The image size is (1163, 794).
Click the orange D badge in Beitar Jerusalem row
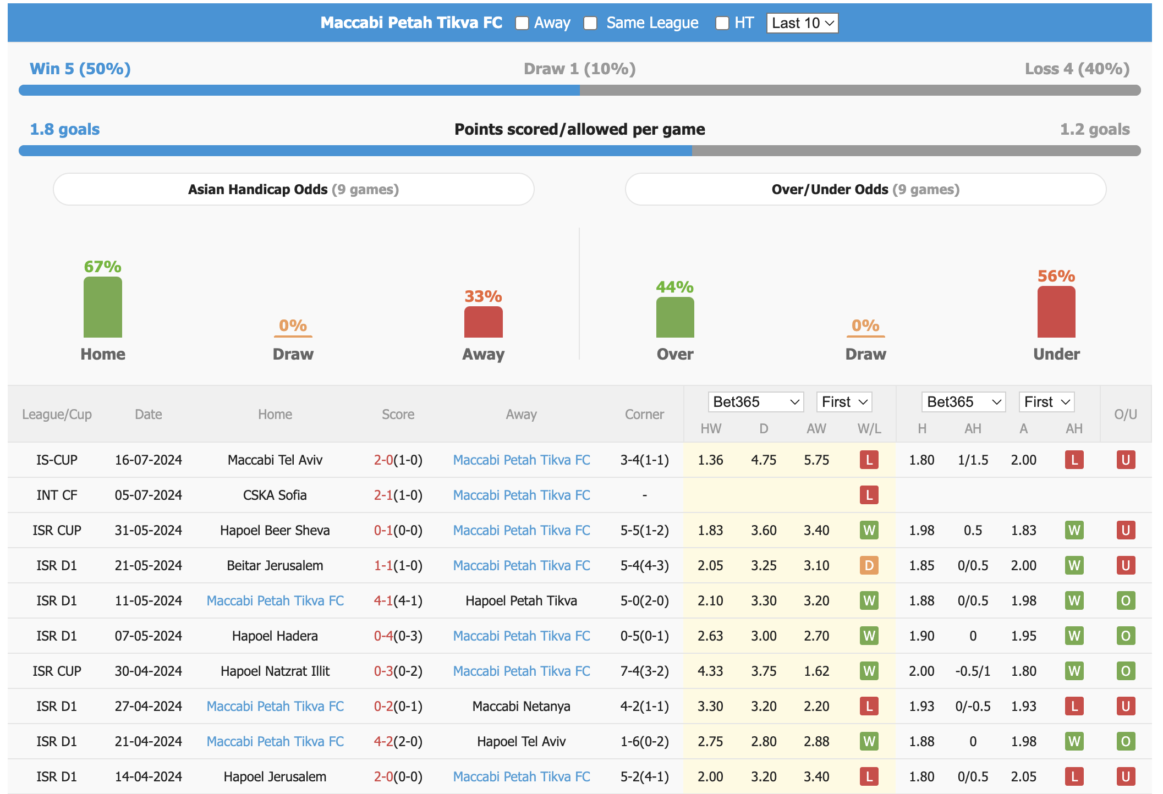pos(869,565)
